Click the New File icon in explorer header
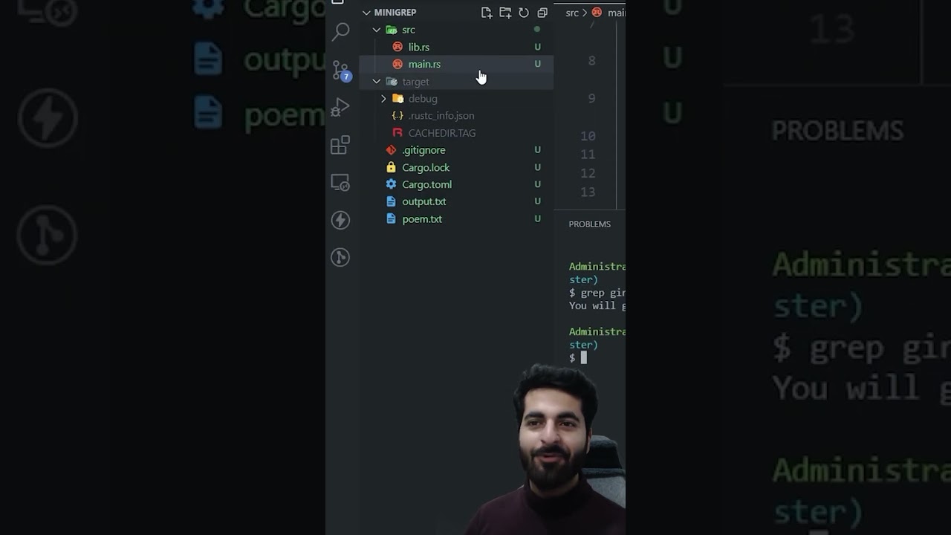This screenshot has height=535, width=951. pos(487,13)
